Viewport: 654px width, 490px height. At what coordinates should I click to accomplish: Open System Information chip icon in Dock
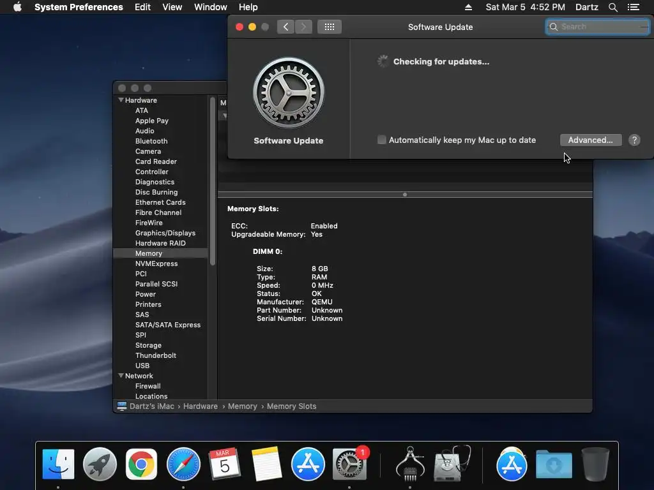(410, 464)
